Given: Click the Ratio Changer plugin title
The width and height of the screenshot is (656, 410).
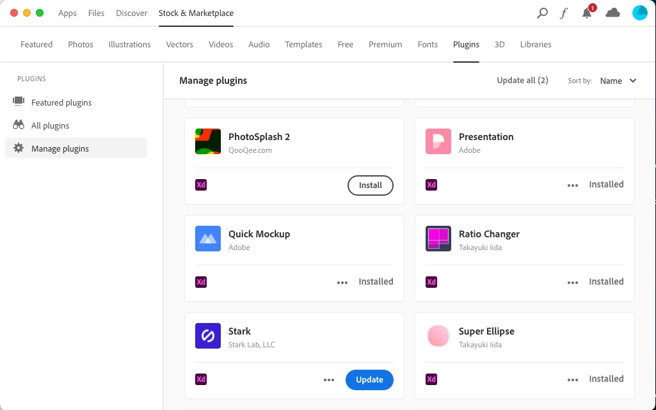Looking at the screenshot, I should (x=489, y=234).
